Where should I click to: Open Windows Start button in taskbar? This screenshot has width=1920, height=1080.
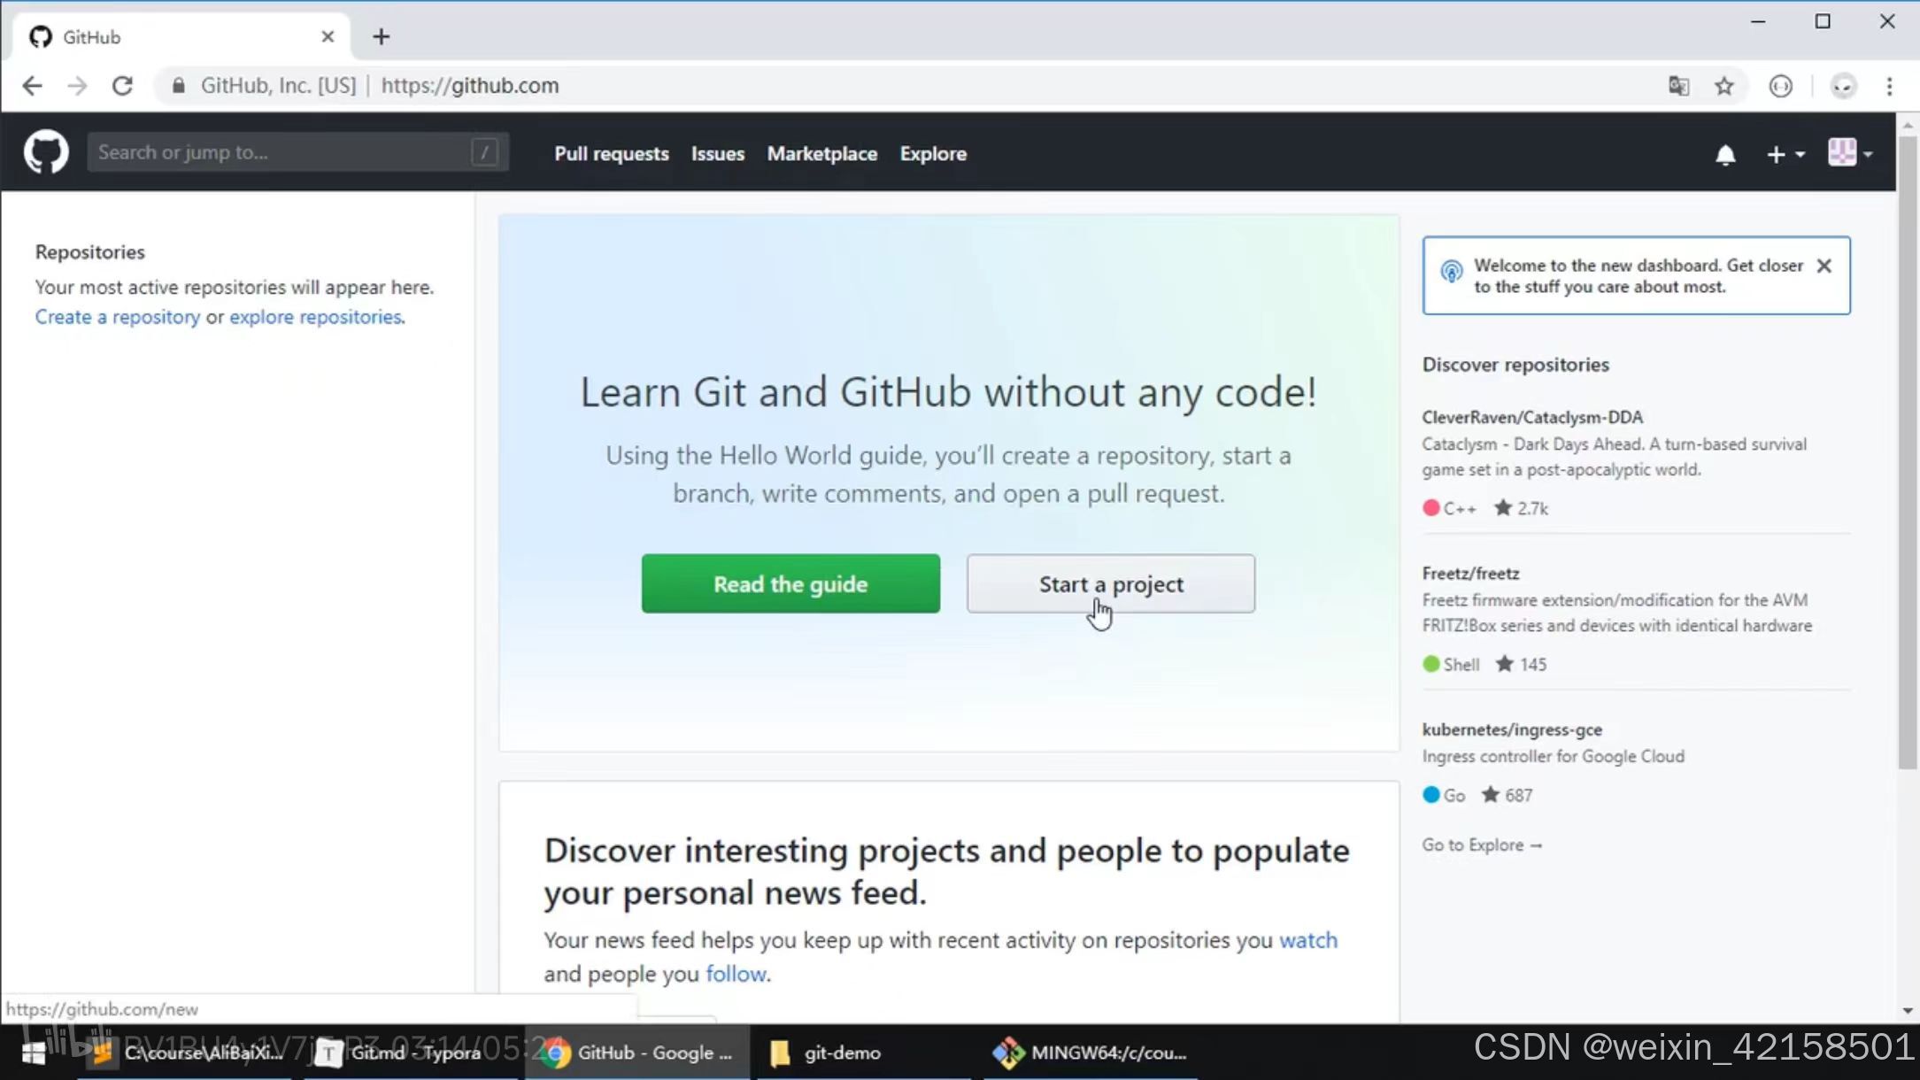(34, 1053)
